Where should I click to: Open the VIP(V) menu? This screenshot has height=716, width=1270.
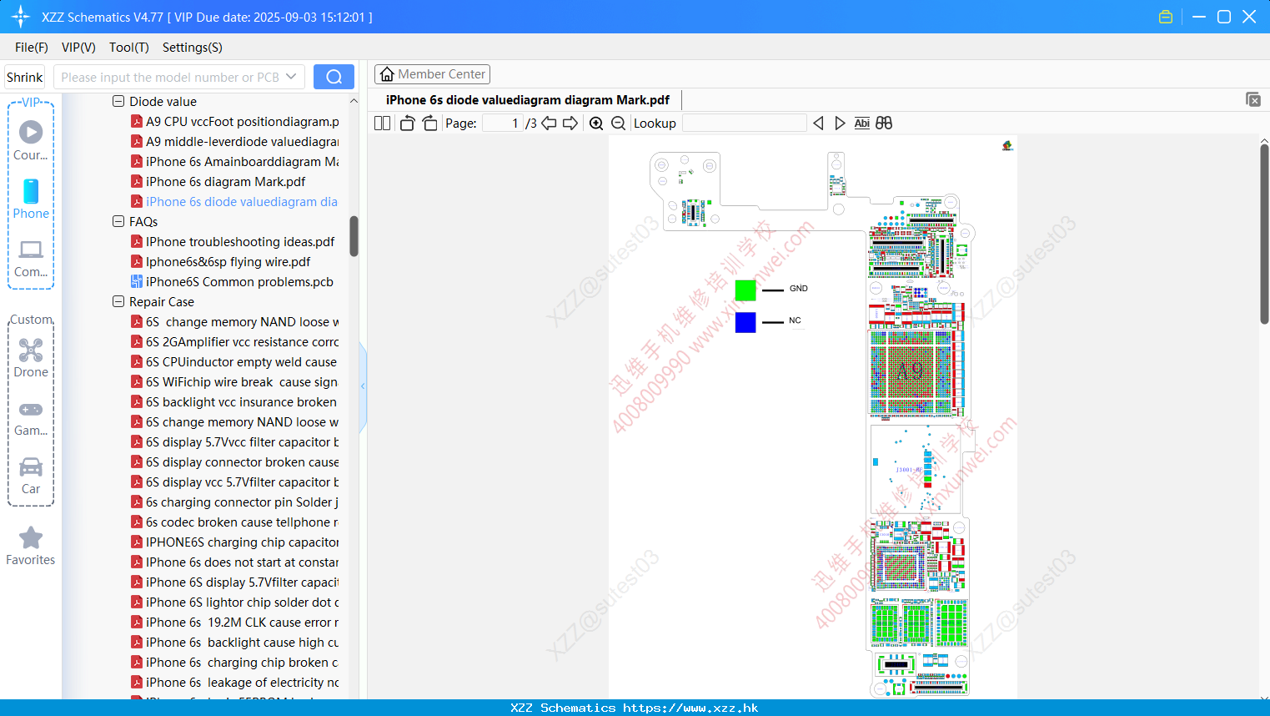pyautogui.click(x=78, y=48)
